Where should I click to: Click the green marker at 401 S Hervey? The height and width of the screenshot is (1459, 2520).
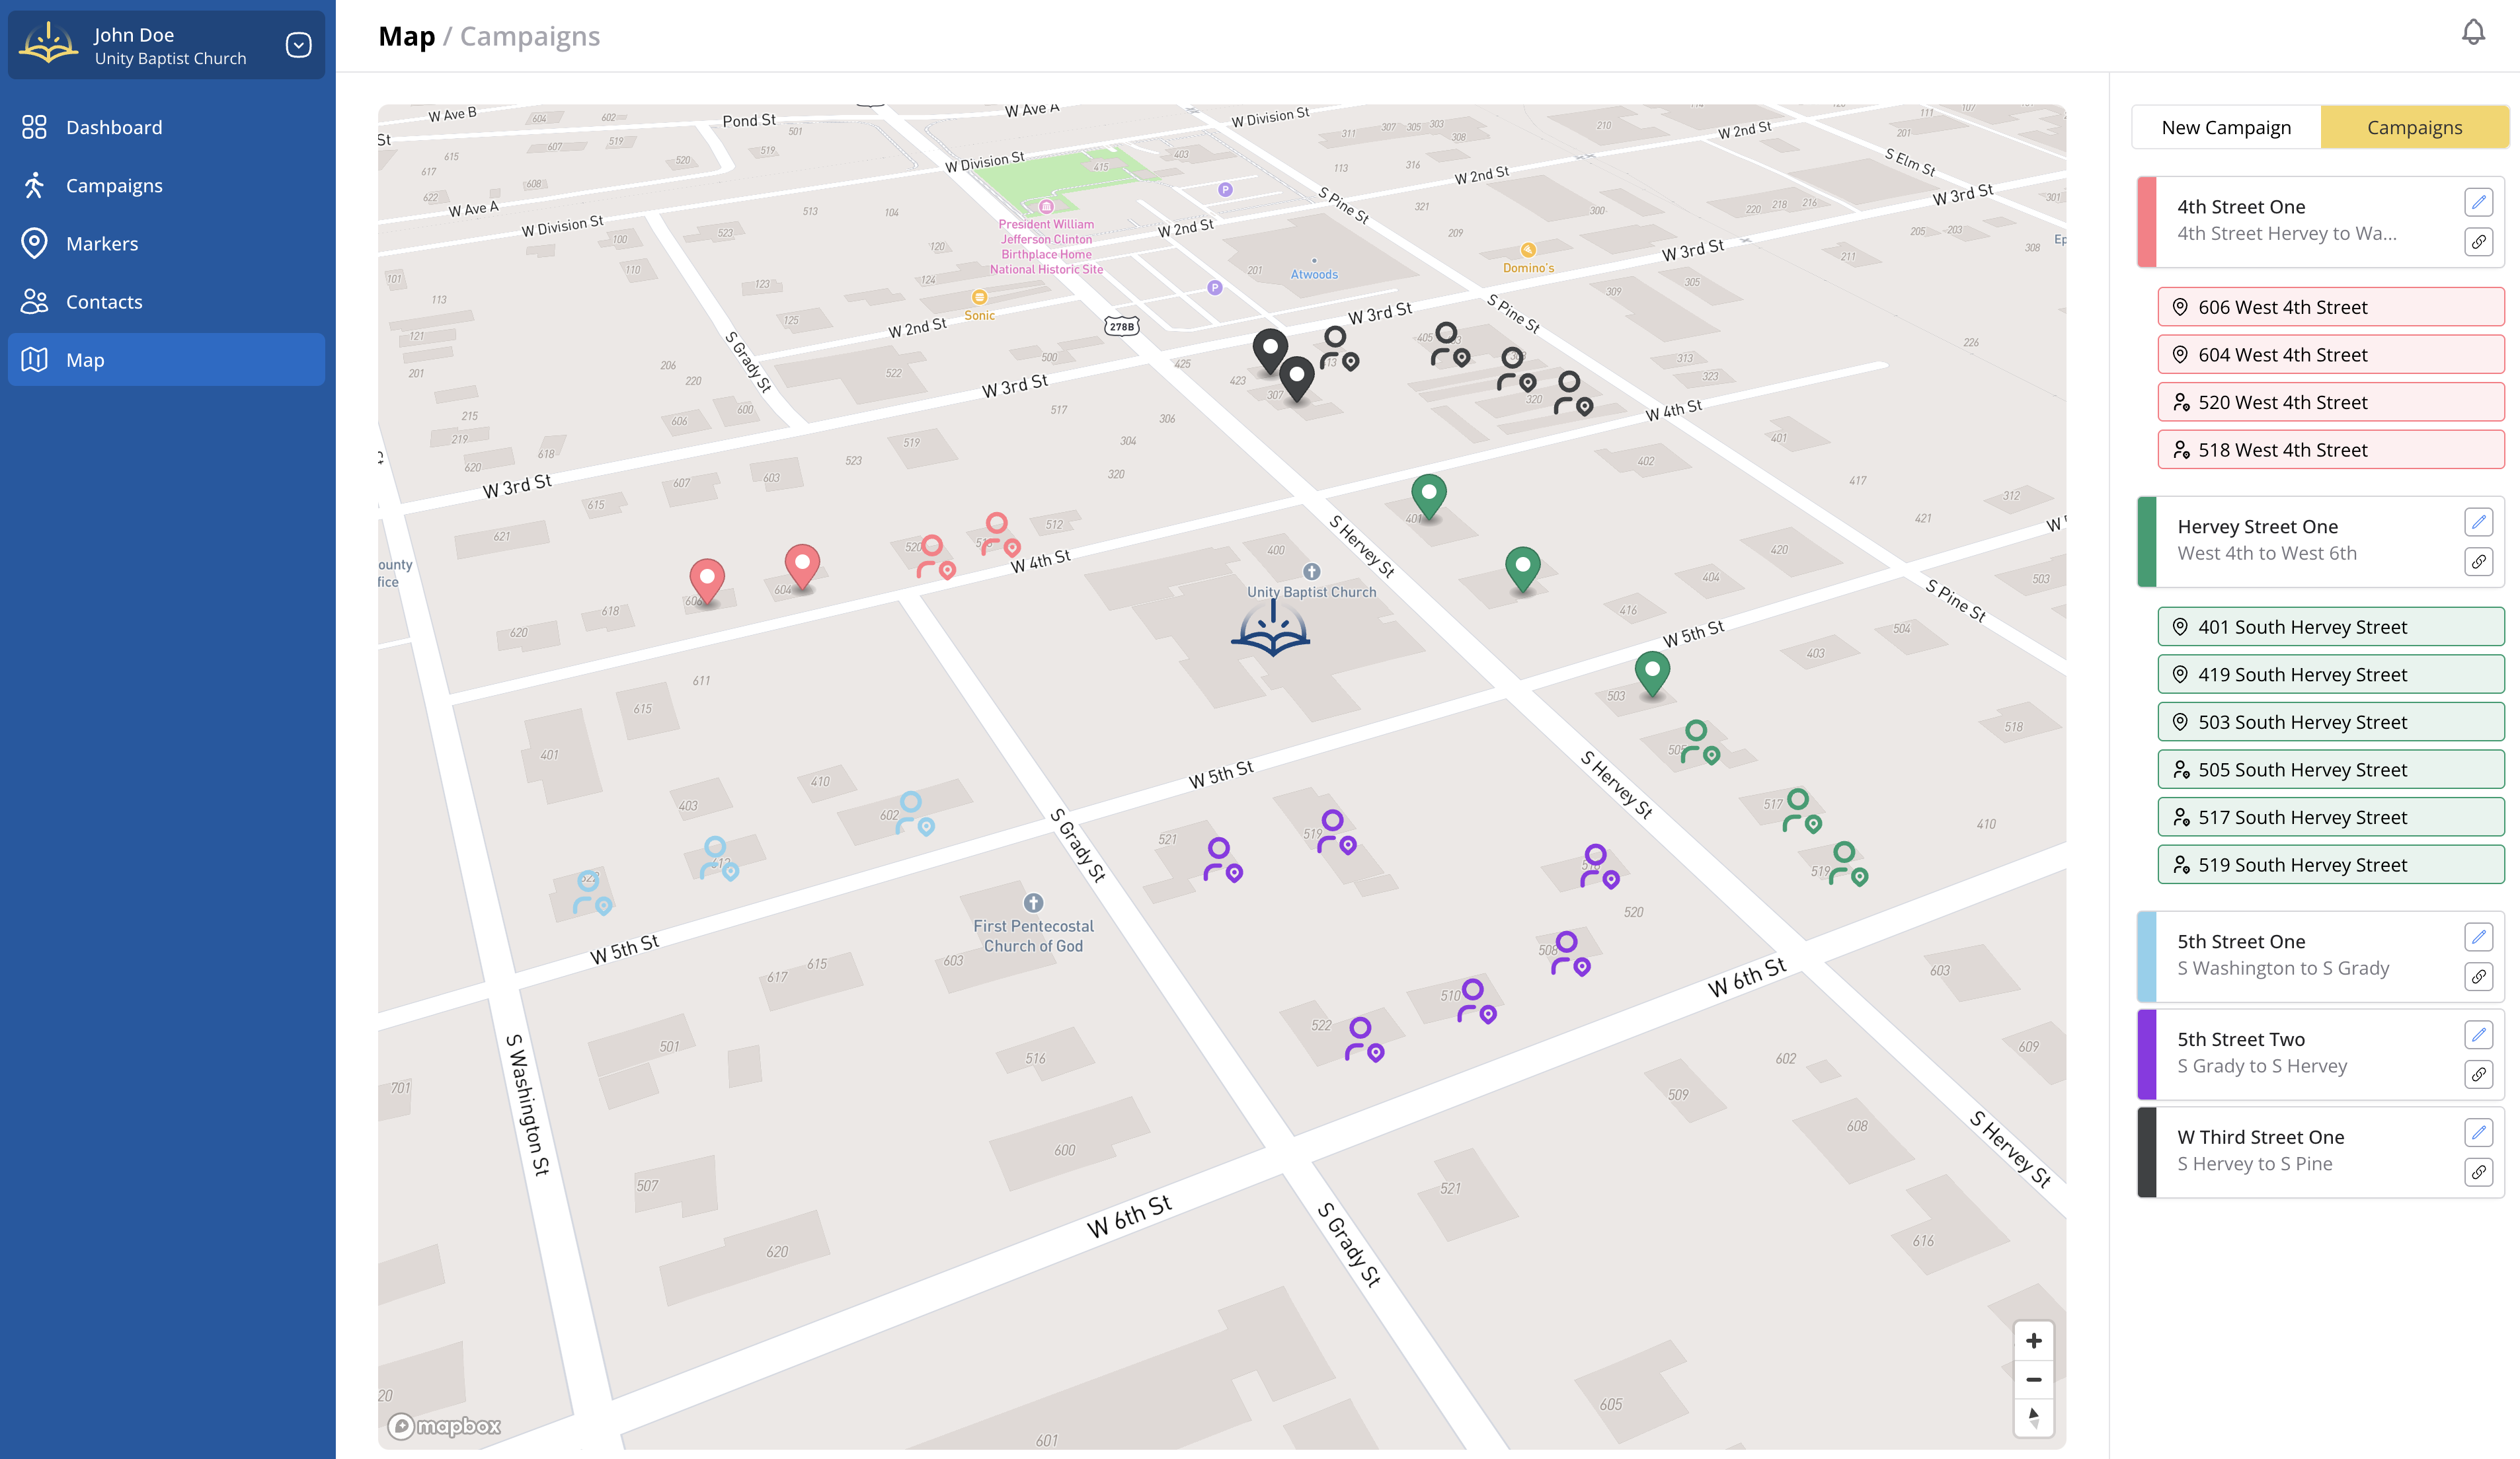[1428, 494]
